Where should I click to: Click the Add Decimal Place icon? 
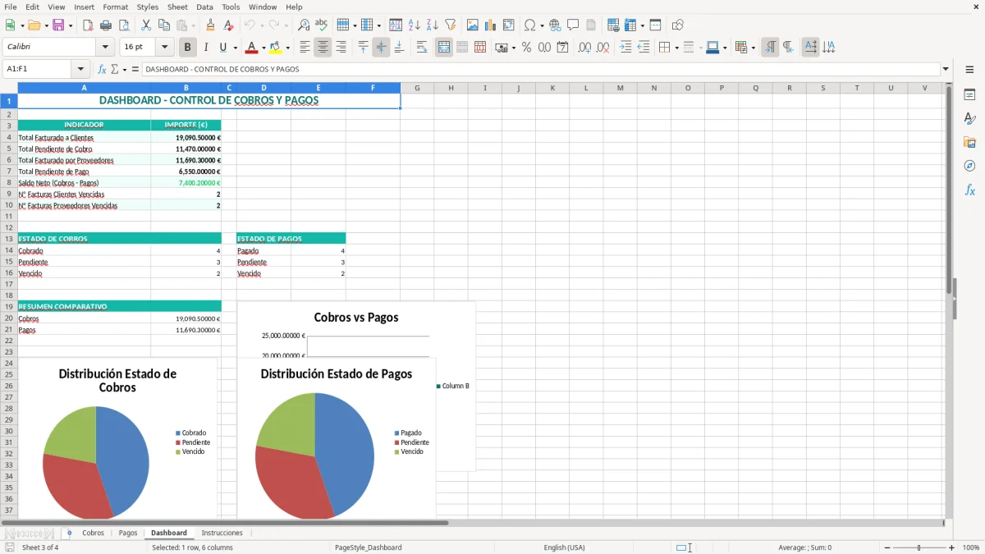pos(585,48)
